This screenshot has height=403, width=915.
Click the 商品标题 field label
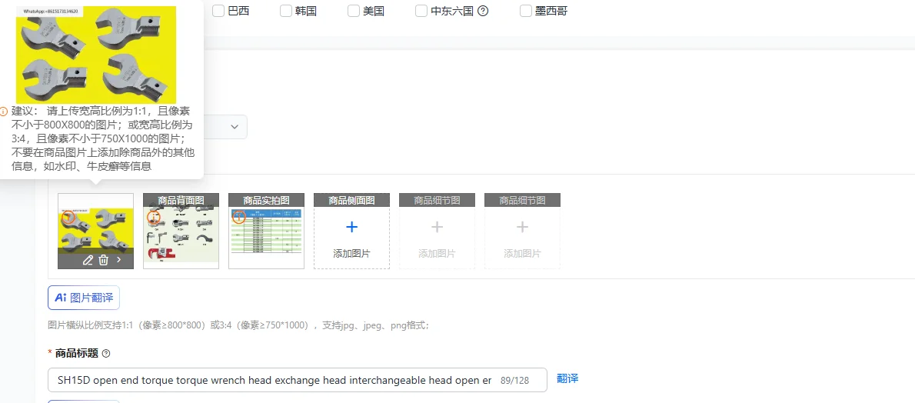click(76, 353)
